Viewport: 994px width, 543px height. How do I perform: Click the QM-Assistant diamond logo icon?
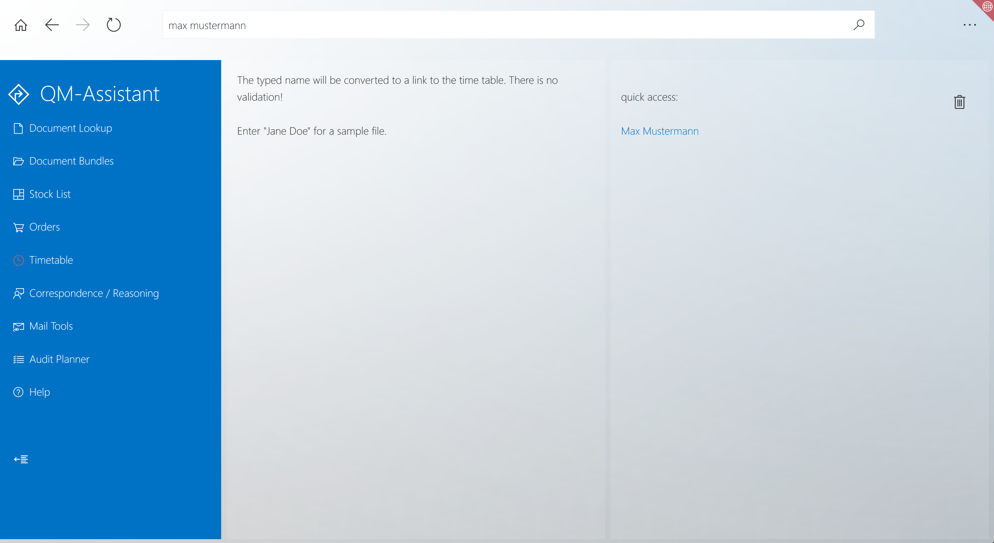[19, 94]
